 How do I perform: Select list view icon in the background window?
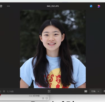click(x=43, y=98)
